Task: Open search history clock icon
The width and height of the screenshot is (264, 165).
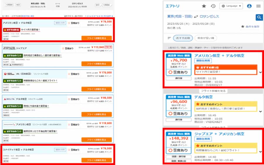Action: click(213, 6)
